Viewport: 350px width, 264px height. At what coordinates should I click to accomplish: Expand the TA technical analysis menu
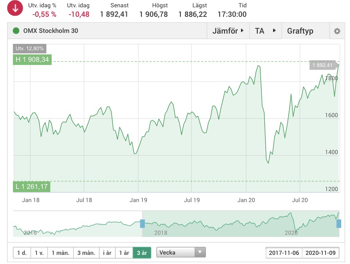click(x=265, y=31)
